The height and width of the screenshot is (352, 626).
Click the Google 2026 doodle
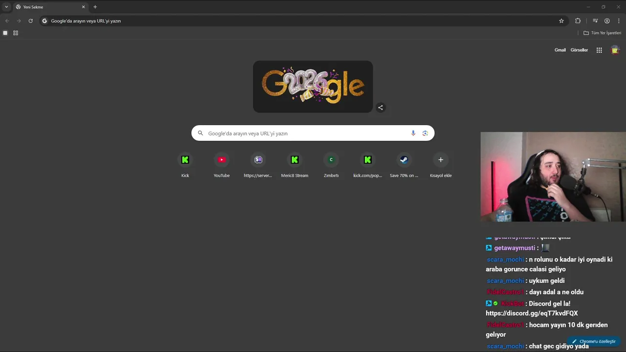tap(313, 87)
